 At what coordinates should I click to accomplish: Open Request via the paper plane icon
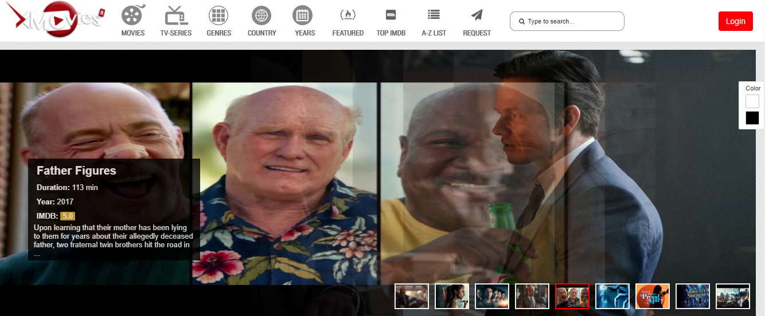coord(477,15)
